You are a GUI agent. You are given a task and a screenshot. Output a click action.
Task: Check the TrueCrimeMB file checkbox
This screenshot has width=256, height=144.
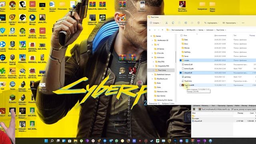180,85
